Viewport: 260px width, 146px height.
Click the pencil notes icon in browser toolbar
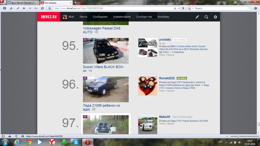pos(18,8)
